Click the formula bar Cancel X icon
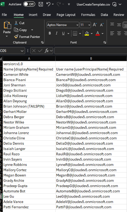Viewport: 127px width, 212px height. pyautogui.click(x=34, y=51)
